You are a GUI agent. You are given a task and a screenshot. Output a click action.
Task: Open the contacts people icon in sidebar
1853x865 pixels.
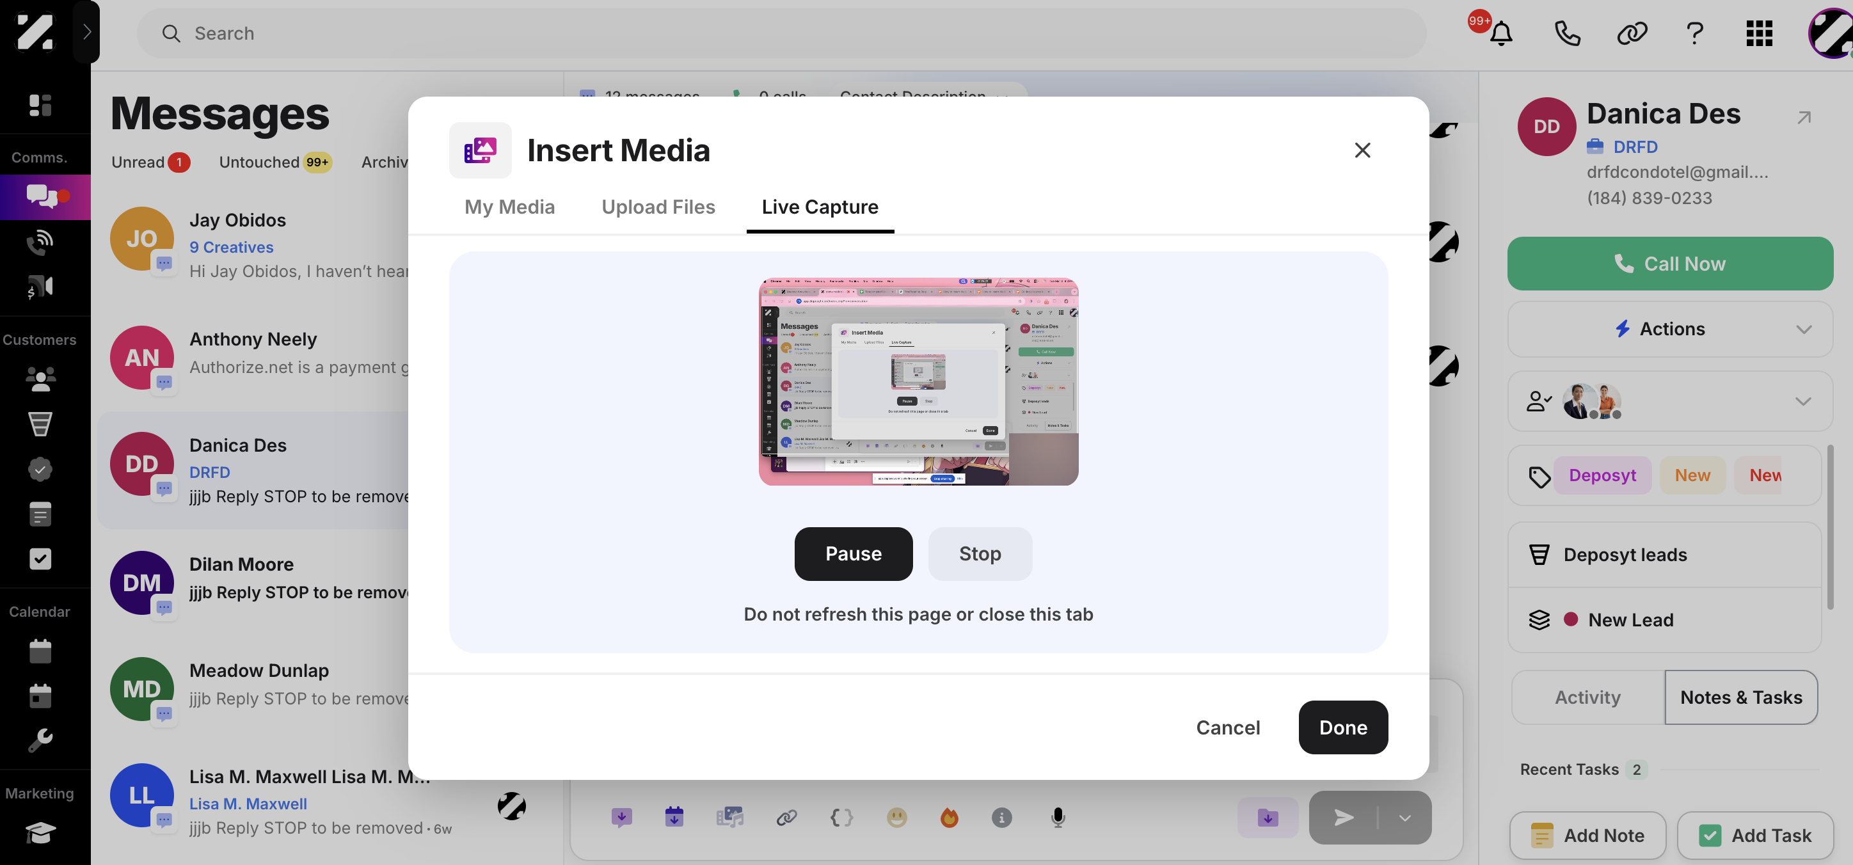40,379
